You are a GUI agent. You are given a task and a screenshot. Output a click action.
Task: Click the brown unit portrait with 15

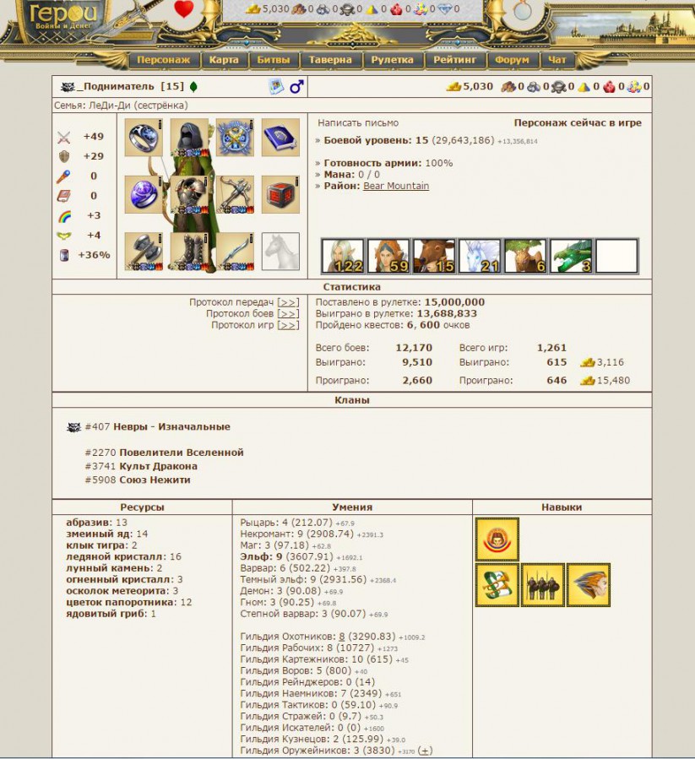[434, 256]
